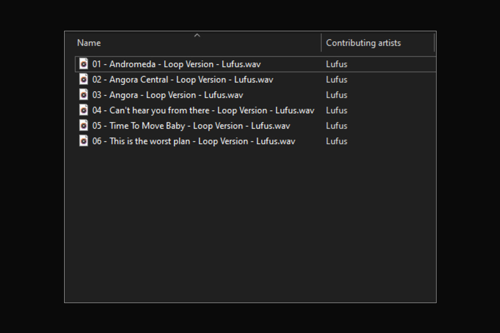
Task: Click the icon for 05 - Time To Move Baby
Action: (84, 126)
